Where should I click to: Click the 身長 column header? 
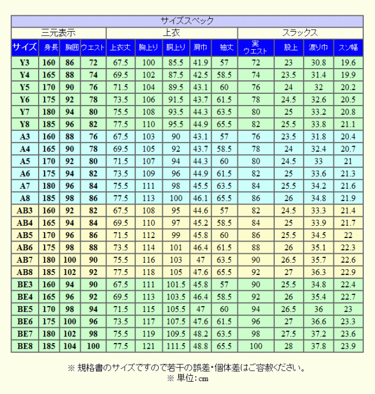click(x=51, y=47)
